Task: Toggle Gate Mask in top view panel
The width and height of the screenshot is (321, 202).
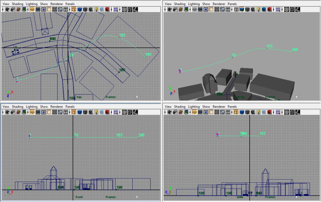Action: [x=49, y=9]
